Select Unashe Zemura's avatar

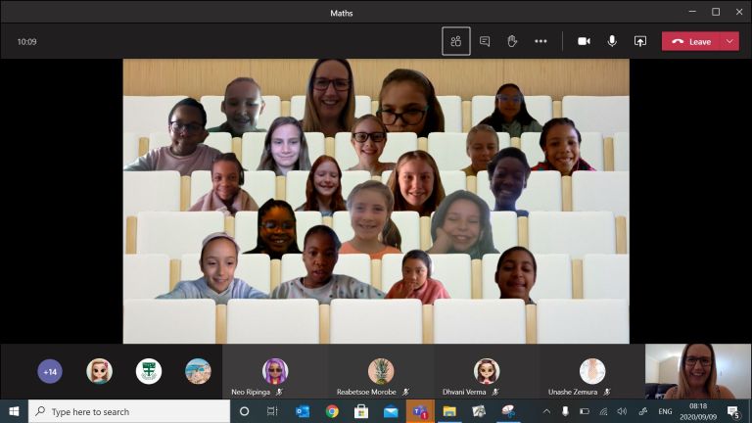coord(592,371)
